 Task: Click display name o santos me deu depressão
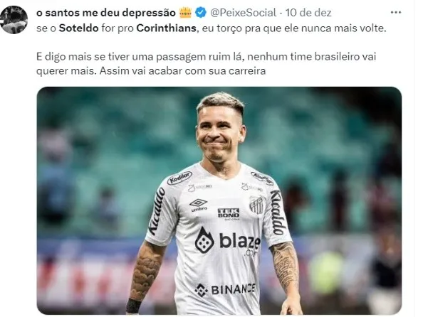click(x=106, y=13)
